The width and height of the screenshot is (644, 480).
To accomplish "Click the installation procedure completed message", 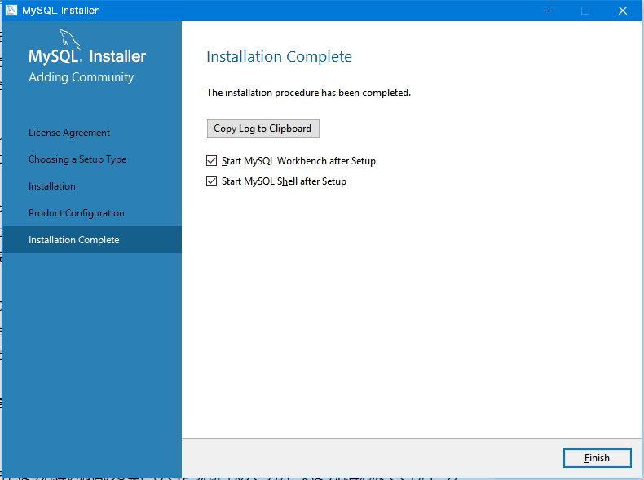I will coord(308,93).
